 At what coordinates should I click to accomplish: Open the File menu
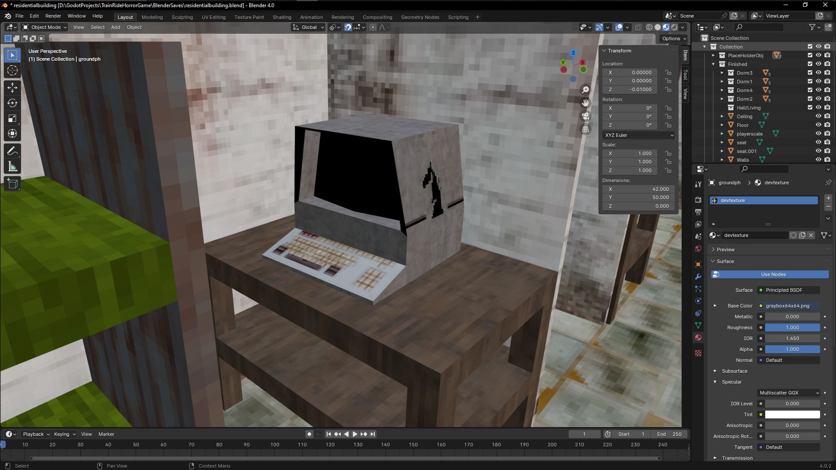[x=19, y=16]
